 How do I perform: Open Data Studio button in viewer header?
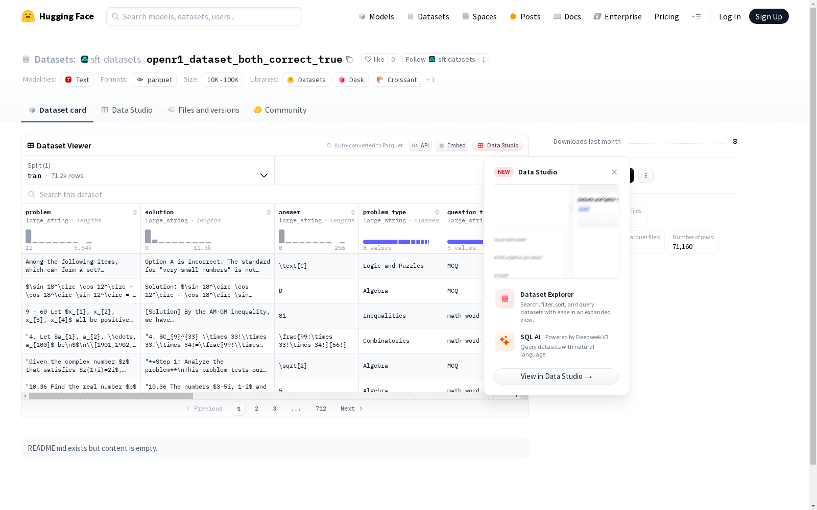[498, 145]
